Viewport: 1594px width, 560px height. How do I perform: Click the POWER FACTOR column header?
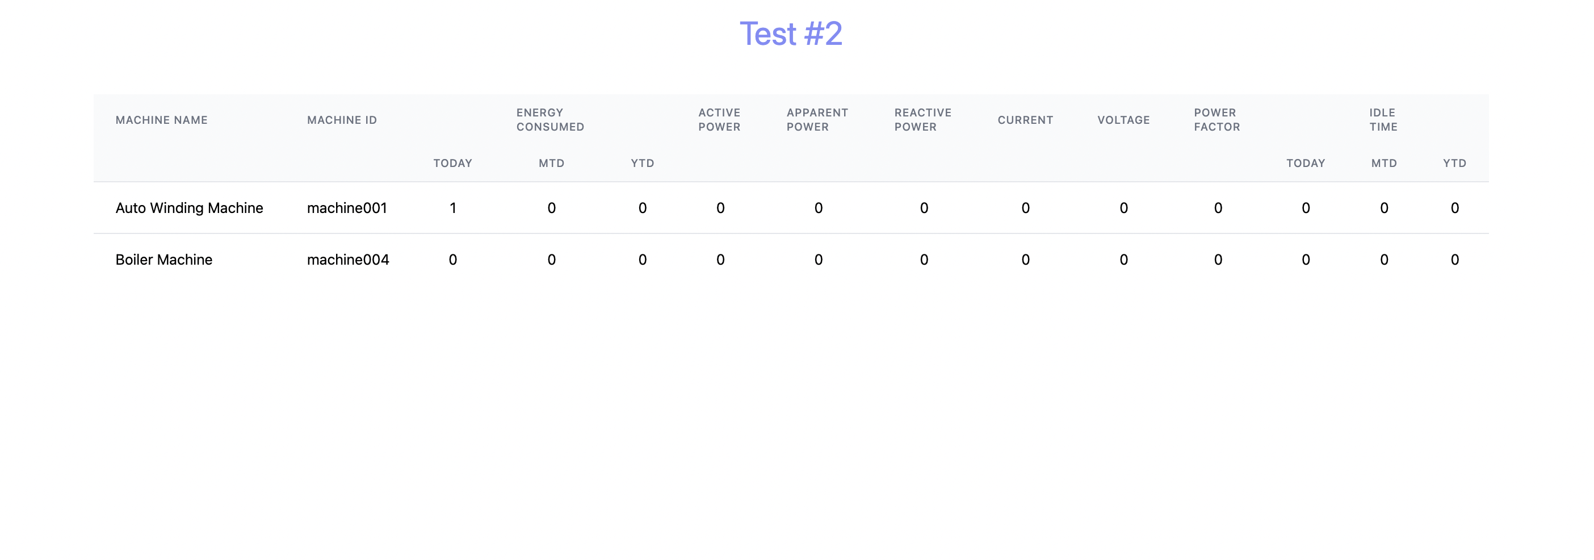point(1215,119)
